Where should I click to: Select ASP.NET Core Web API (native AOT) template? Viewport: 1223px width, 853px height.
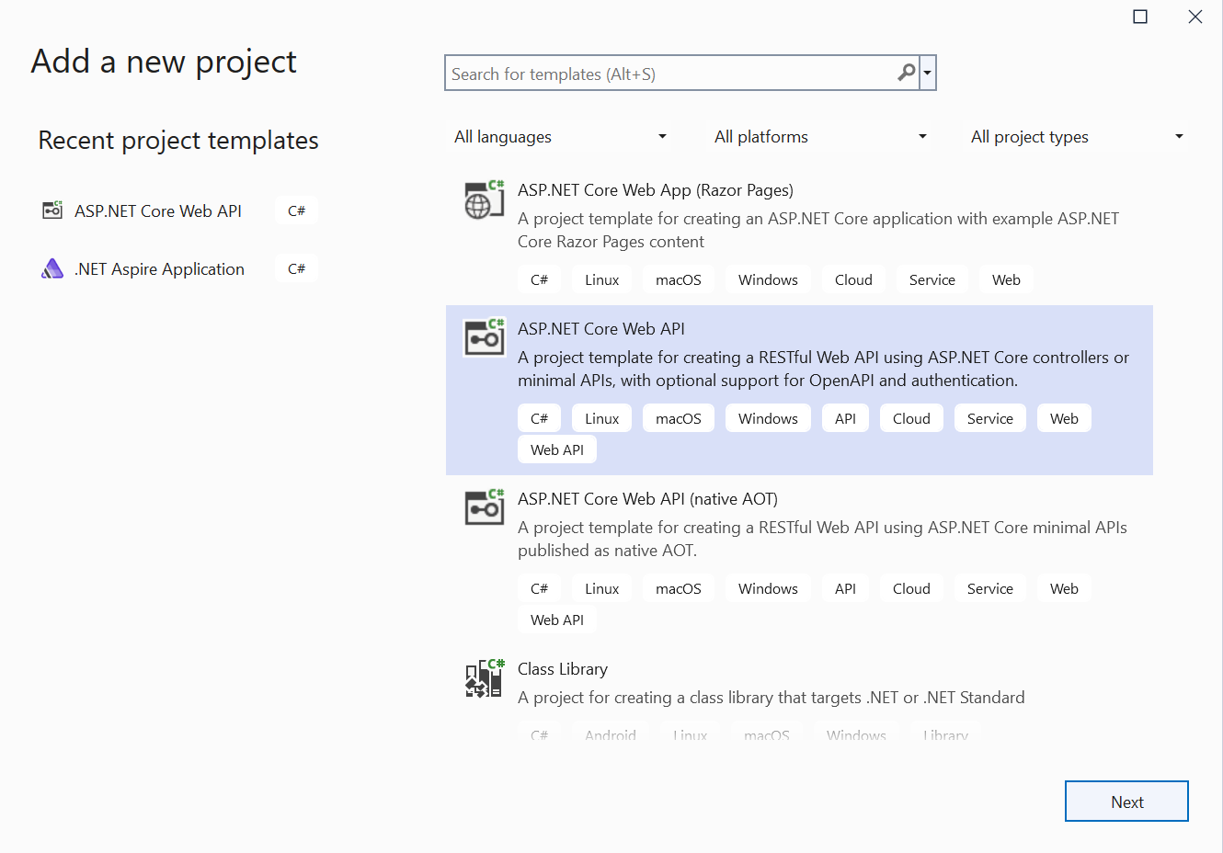pyautogui.click(x=647, y=499)
